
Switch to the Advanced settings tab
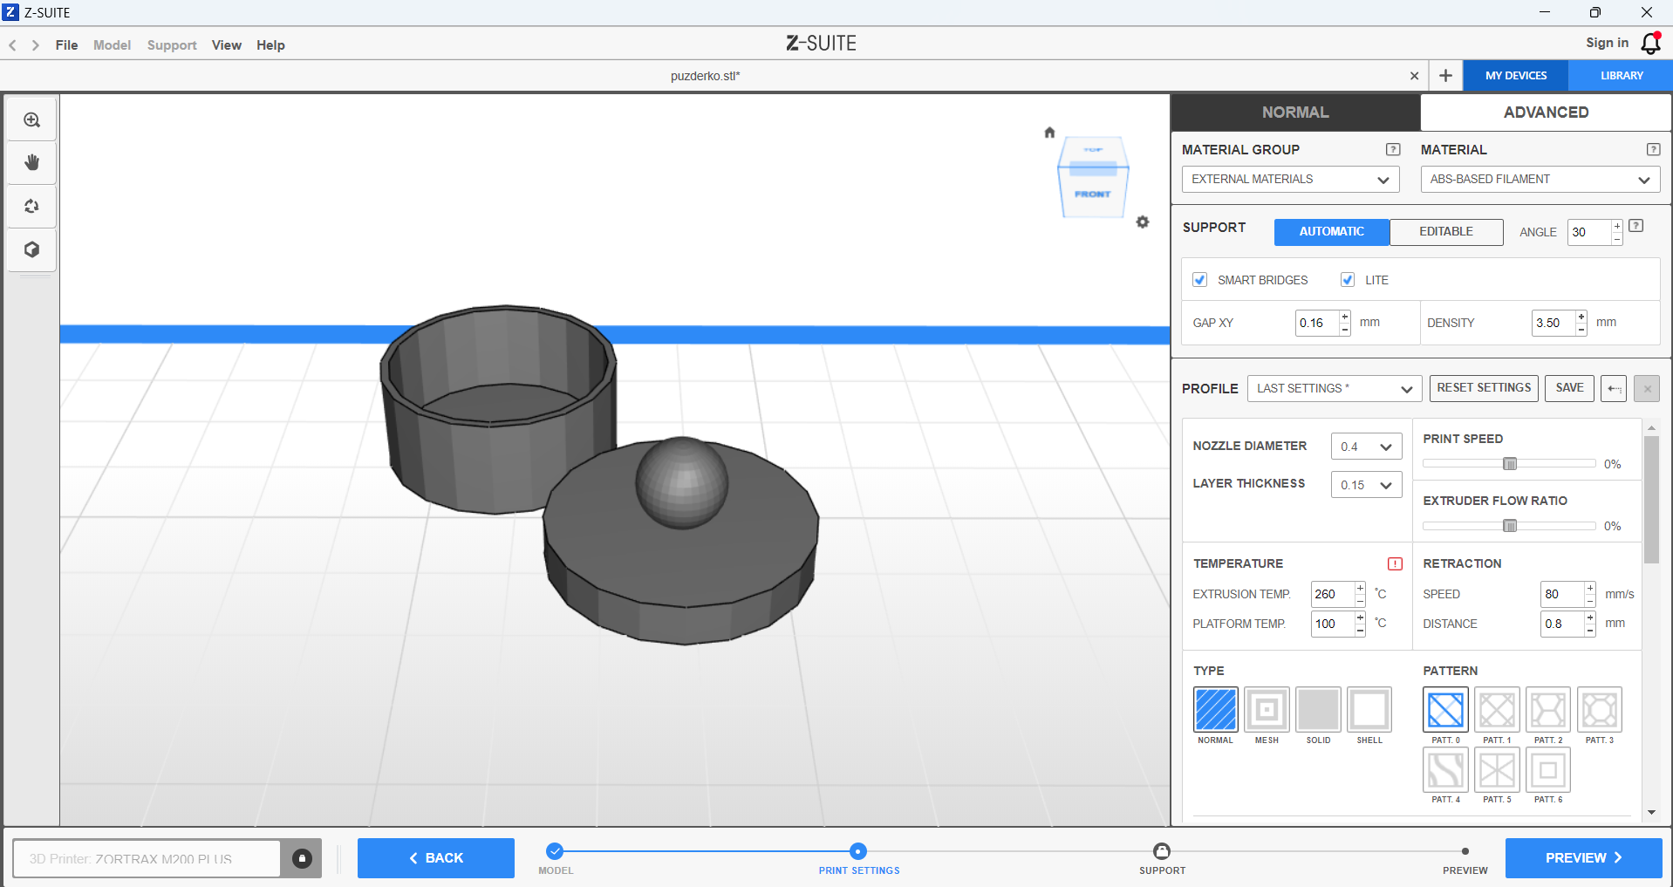coord(1546,113)
